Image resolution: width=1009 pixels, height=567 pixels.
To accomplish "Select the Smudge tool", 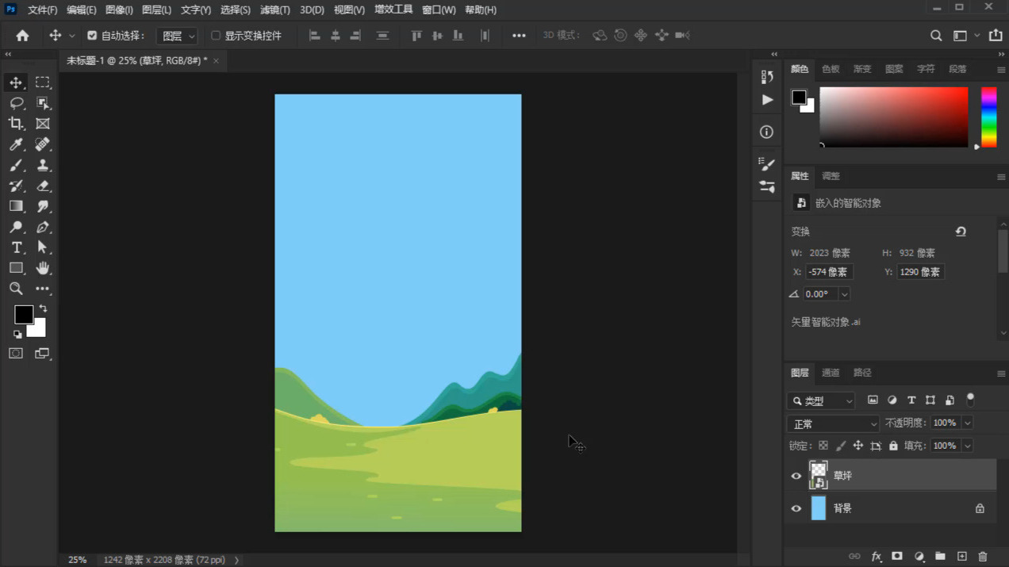I will coord(43,206).
